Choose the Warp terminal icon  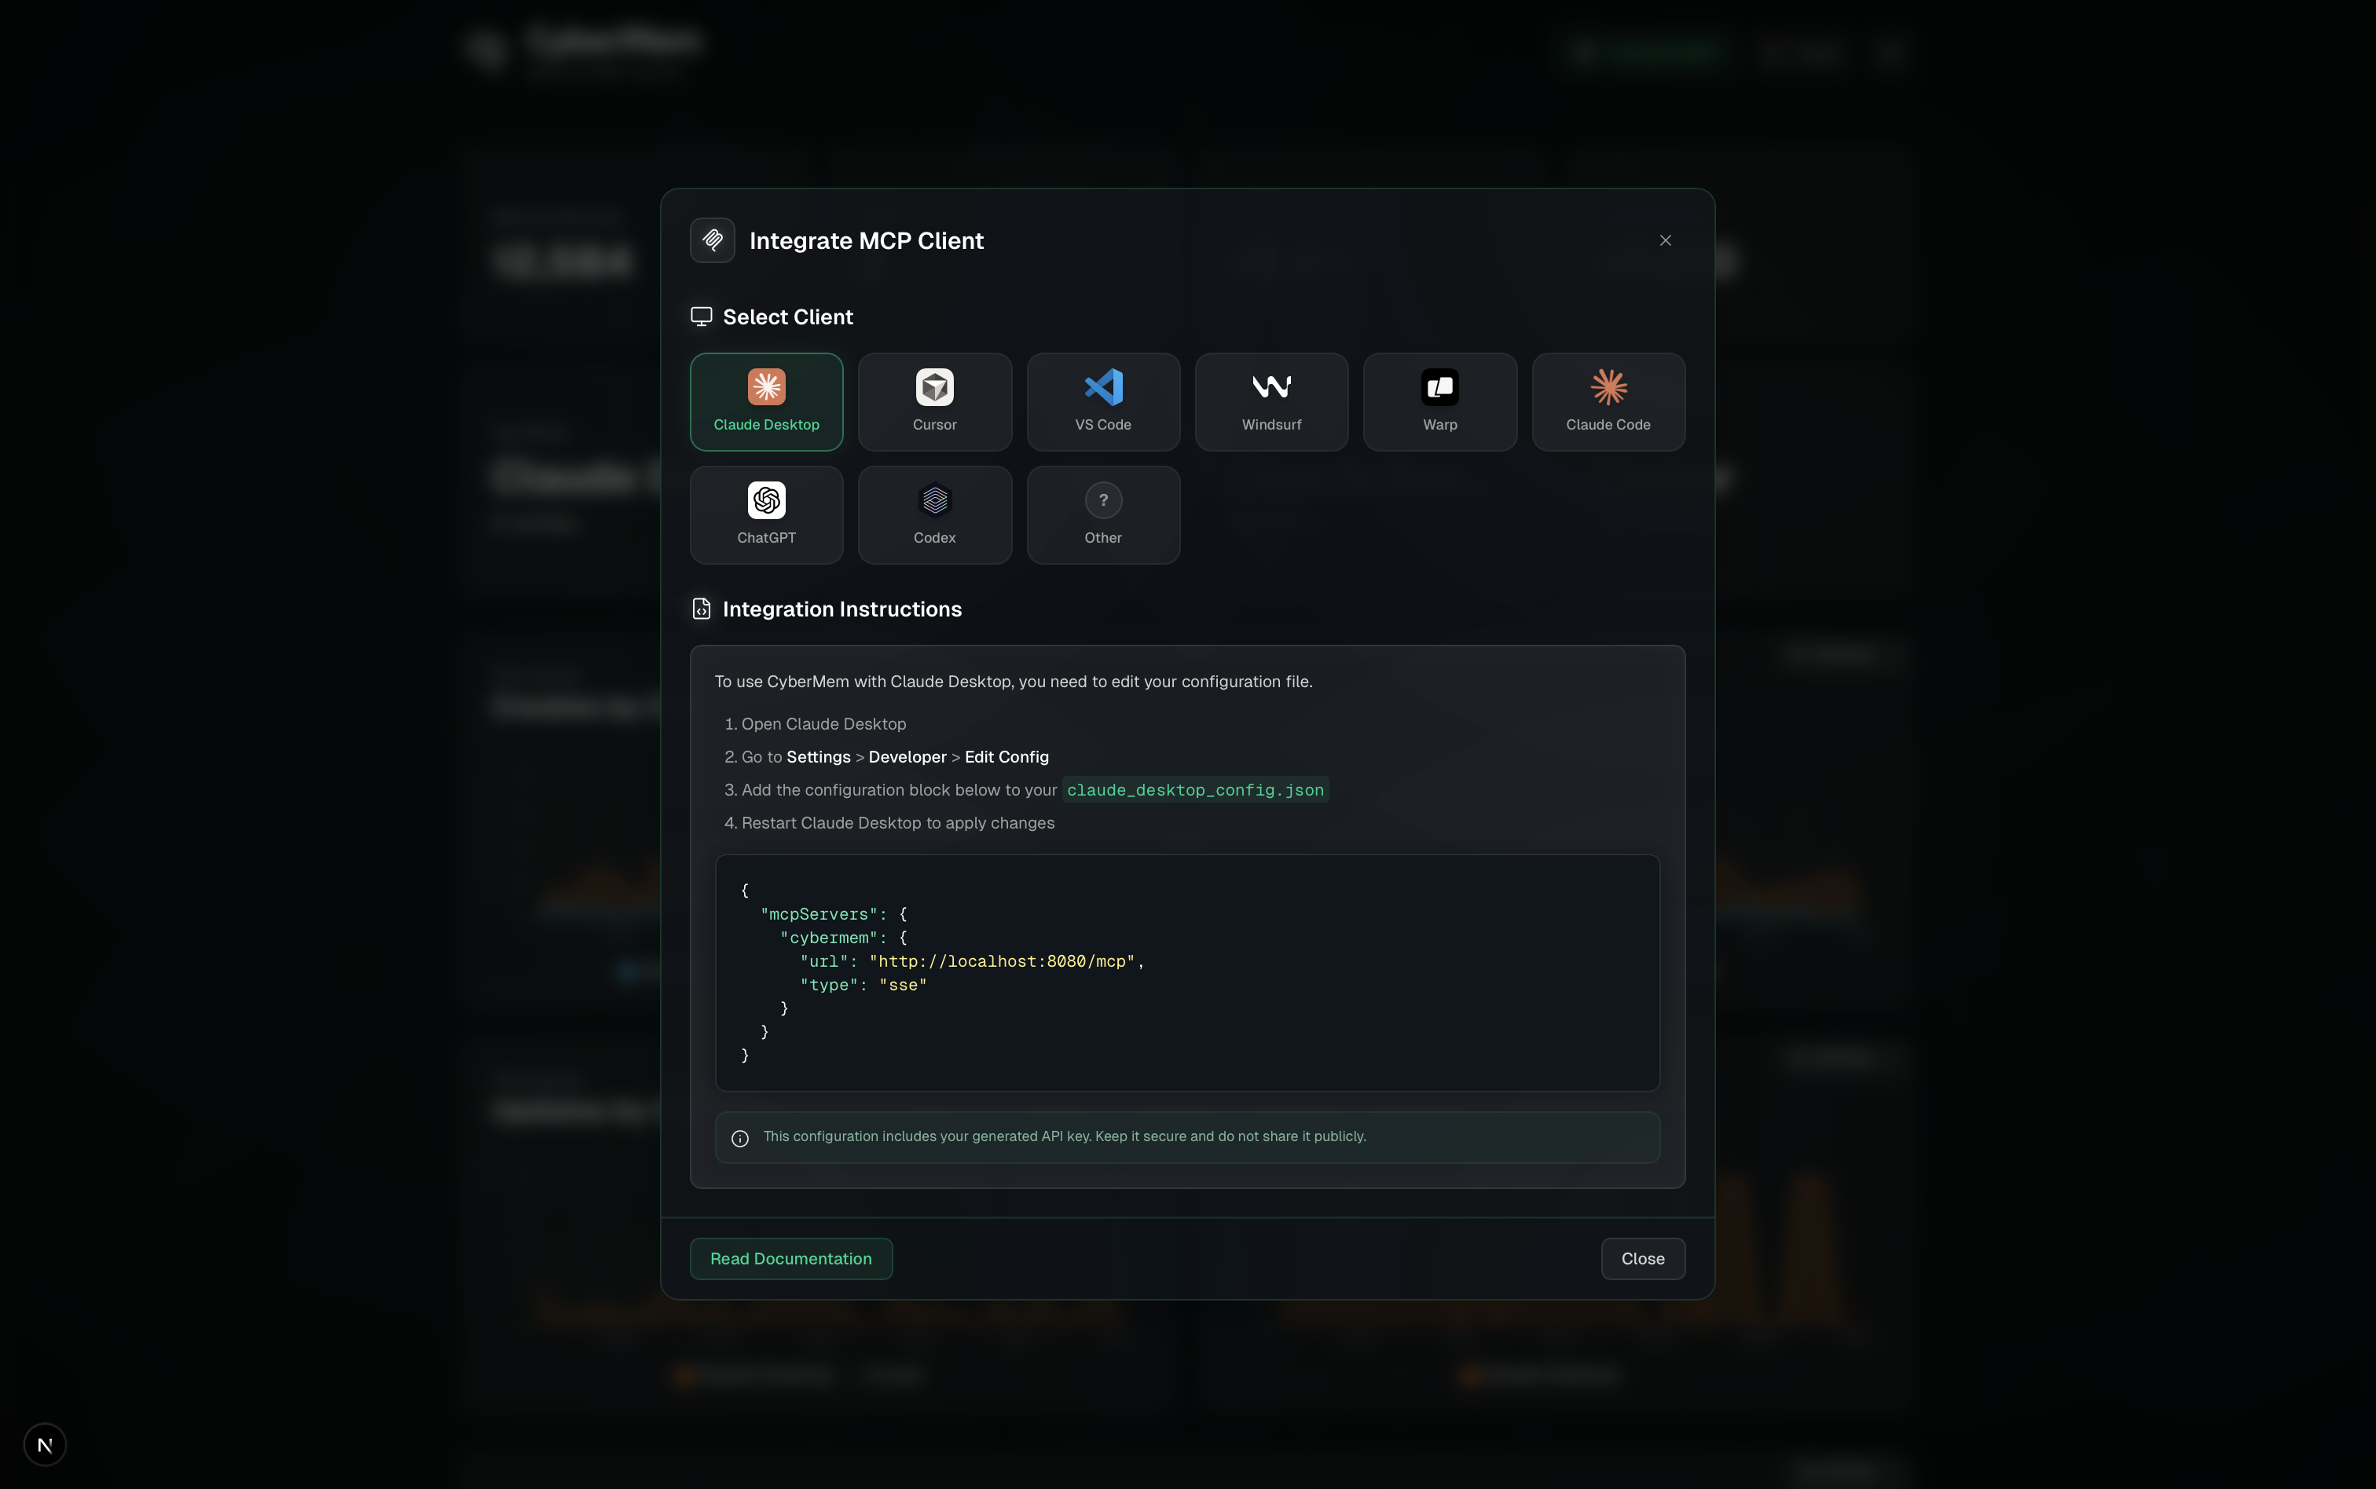1439,387
